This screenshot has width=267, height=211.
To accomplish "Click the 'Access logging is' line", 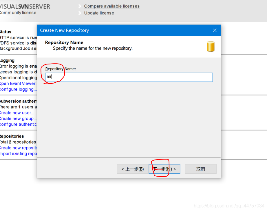I will (18, 72).
